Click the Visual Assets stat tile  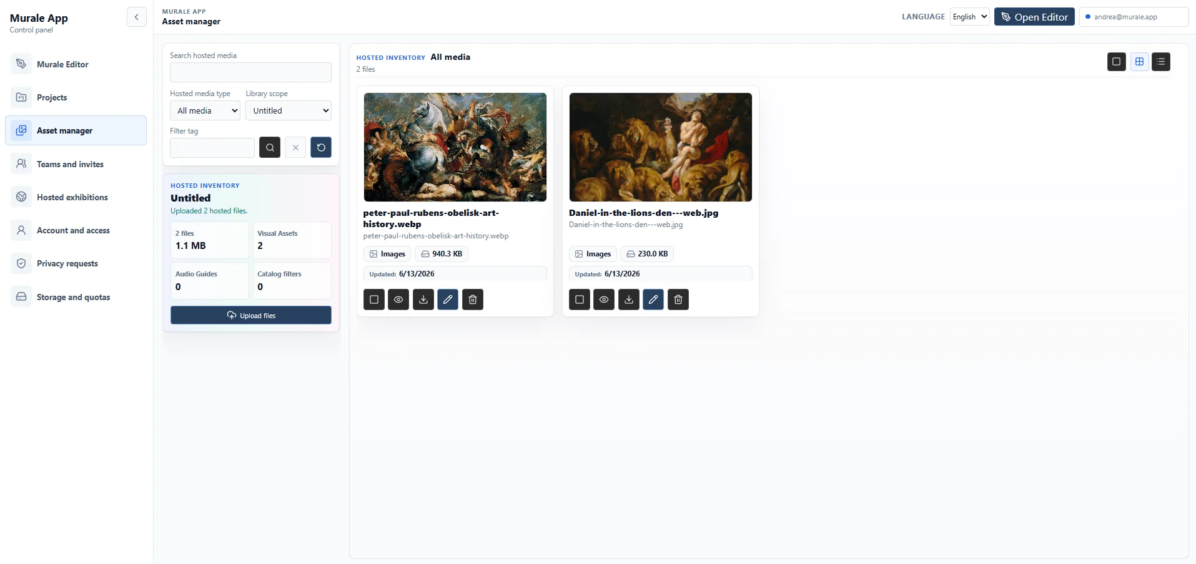[x=292, y=240]
